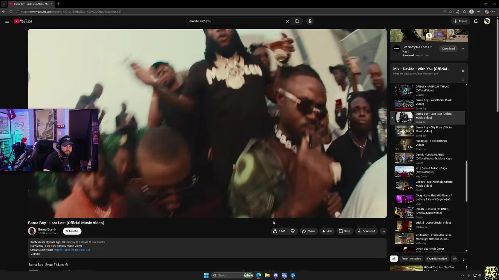This screenshot has width=499, height=280.
Task: Click the video Download button
Action: pyautogui.click(x=366, y=231)
